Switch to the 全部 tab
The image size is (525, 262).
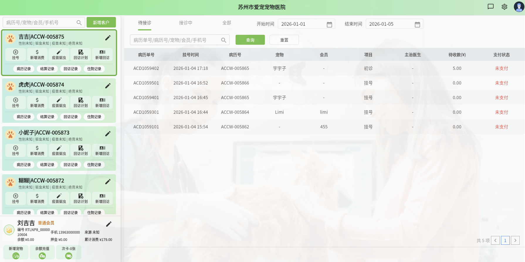[227, 23]
